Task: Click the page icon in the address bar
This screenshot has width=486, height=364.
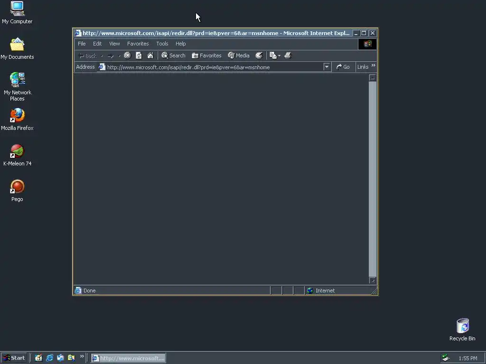Action: [102, 67]
